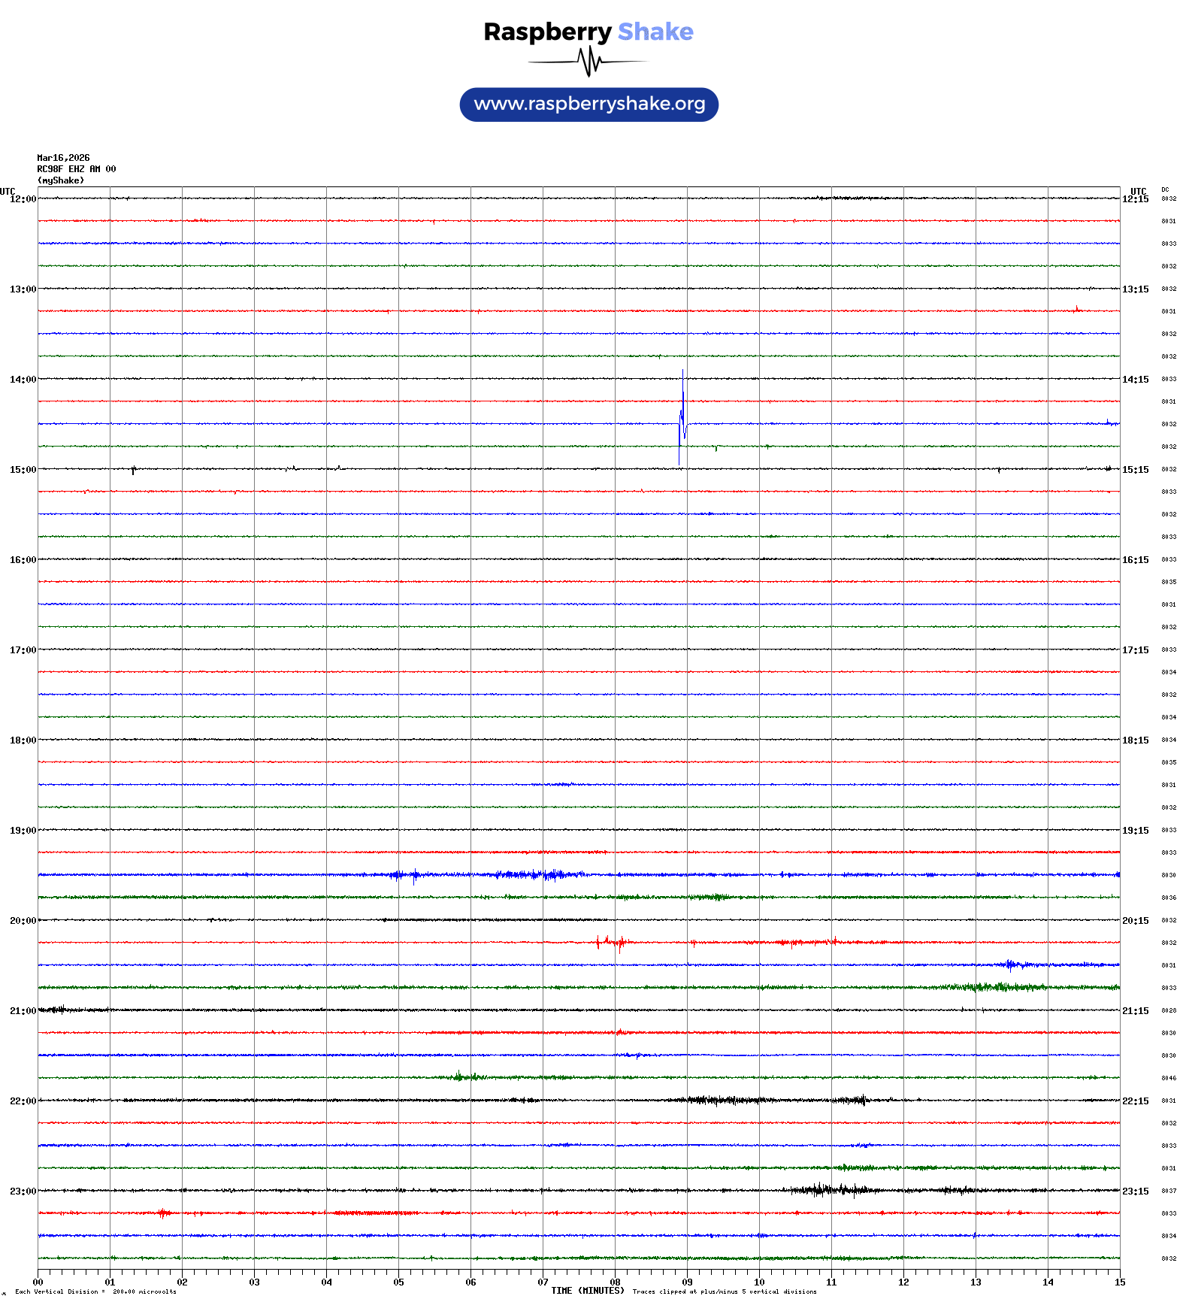Click the Raspberry Shake logo title
Image resolution: width=1180 pixels, height=1302 pixels.
click(588, 32)
